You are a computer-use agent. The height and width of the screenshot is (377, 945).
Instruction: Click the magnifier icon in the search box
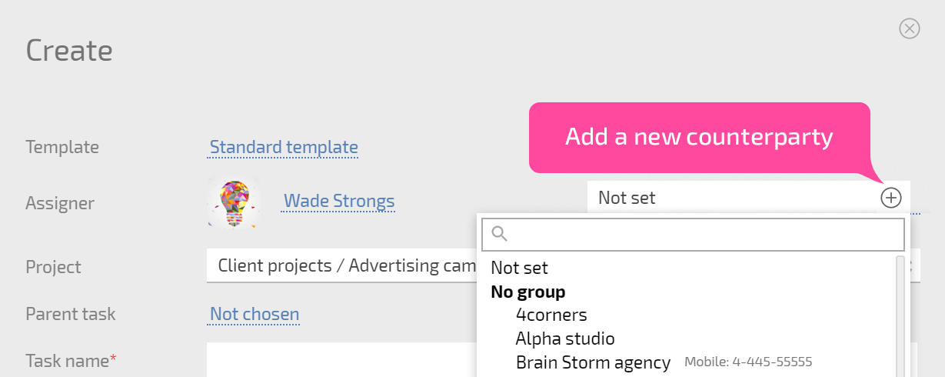(500, 234)
